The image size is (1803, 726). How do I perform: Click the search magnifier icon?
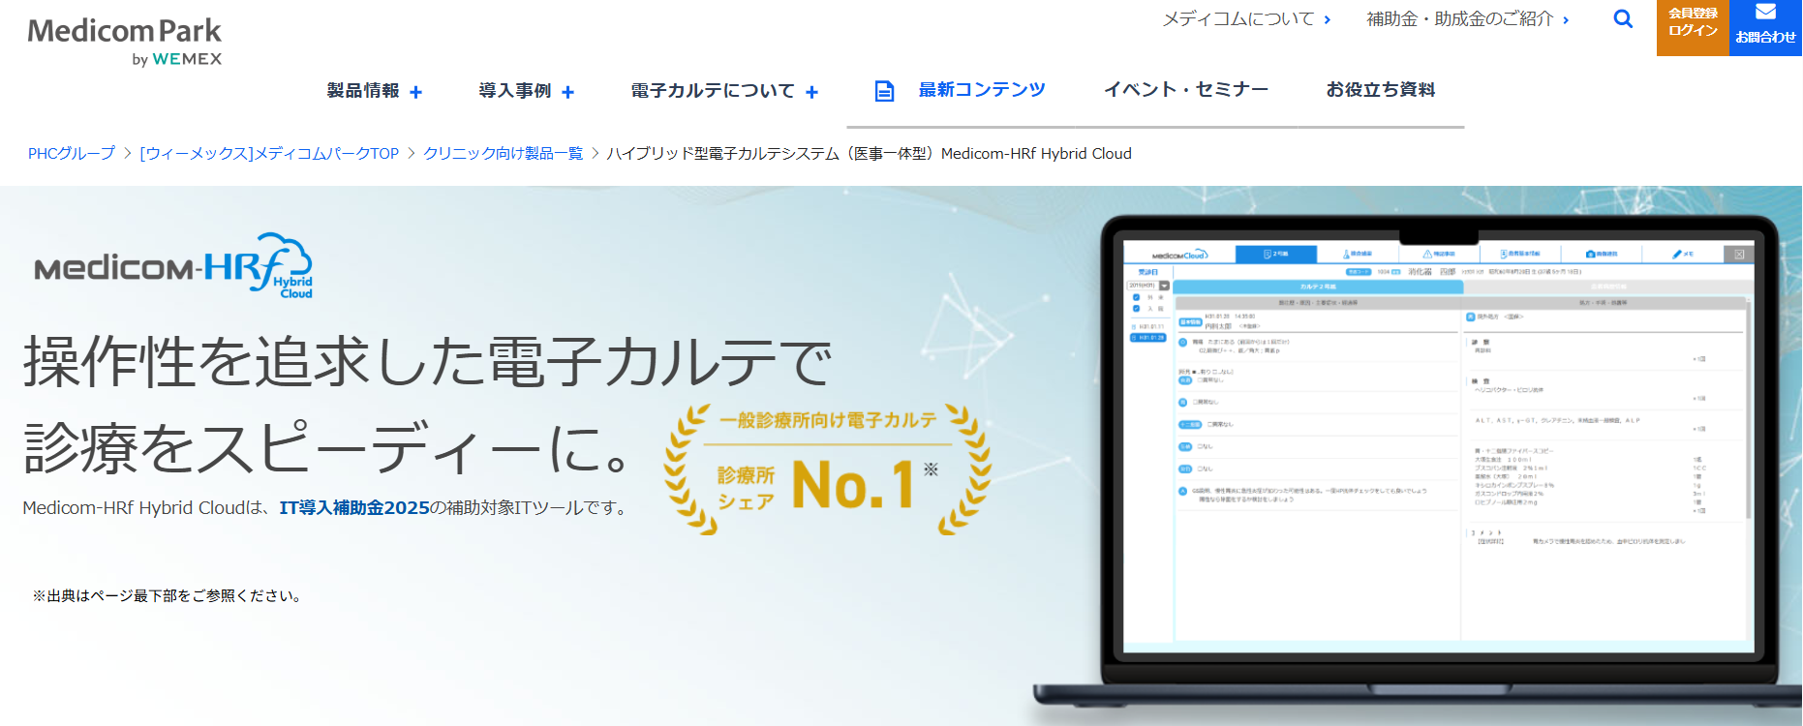tap(1623, 19)
